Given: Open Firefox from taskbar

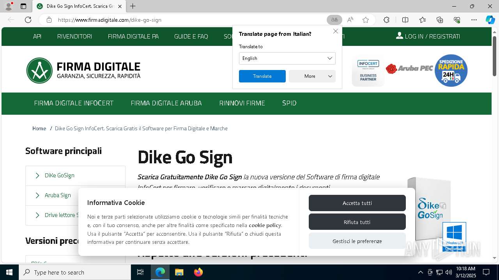Looking at the screenshot, I should [198, 272].
